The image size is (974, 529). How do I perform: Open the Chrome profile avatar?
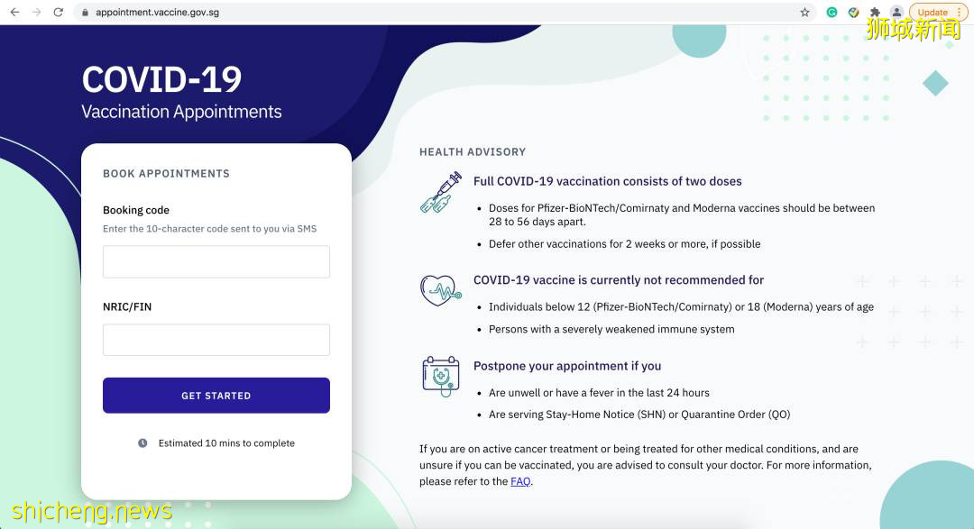(x=896, y=13)
